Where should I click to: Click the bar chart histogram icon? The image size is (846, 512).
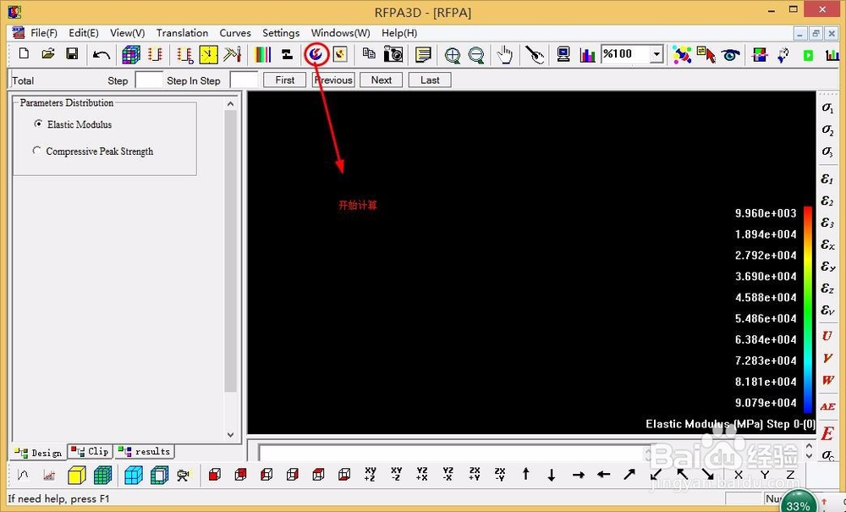(x=587, y=54)
